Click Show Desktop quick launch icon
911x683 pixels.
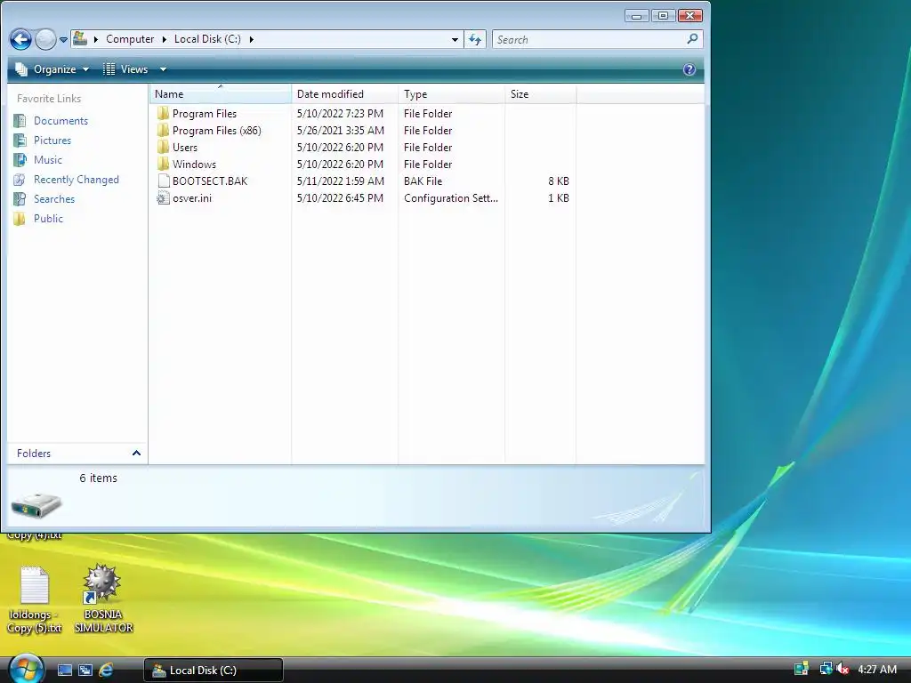pos(65,671)
